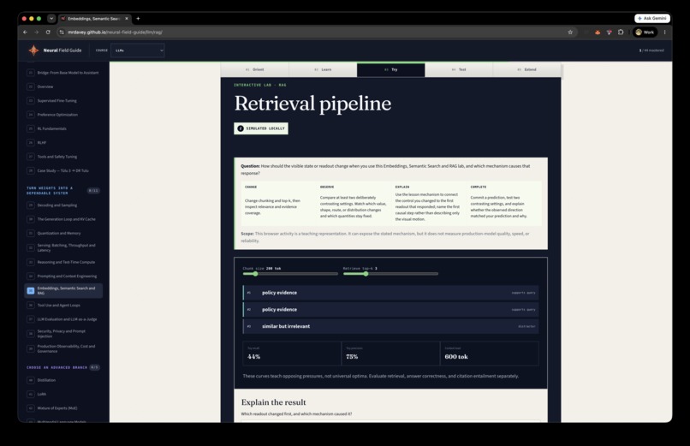Close the Embeddings, Semantic Search tab

pyautogui.click(x=127, y=19)
